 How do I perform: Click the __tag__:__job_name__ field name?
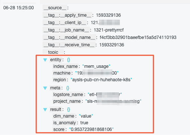click(x=66, y=30)
